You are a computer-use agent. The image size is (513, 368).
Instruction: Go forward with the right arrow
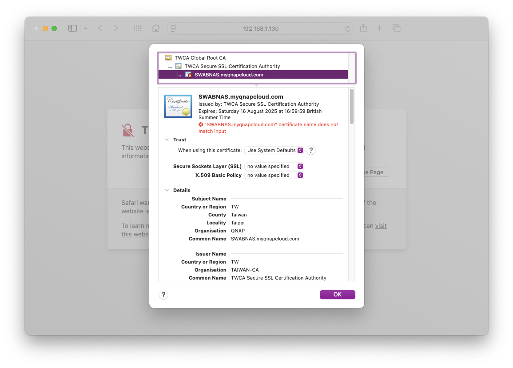click(115, 28)
